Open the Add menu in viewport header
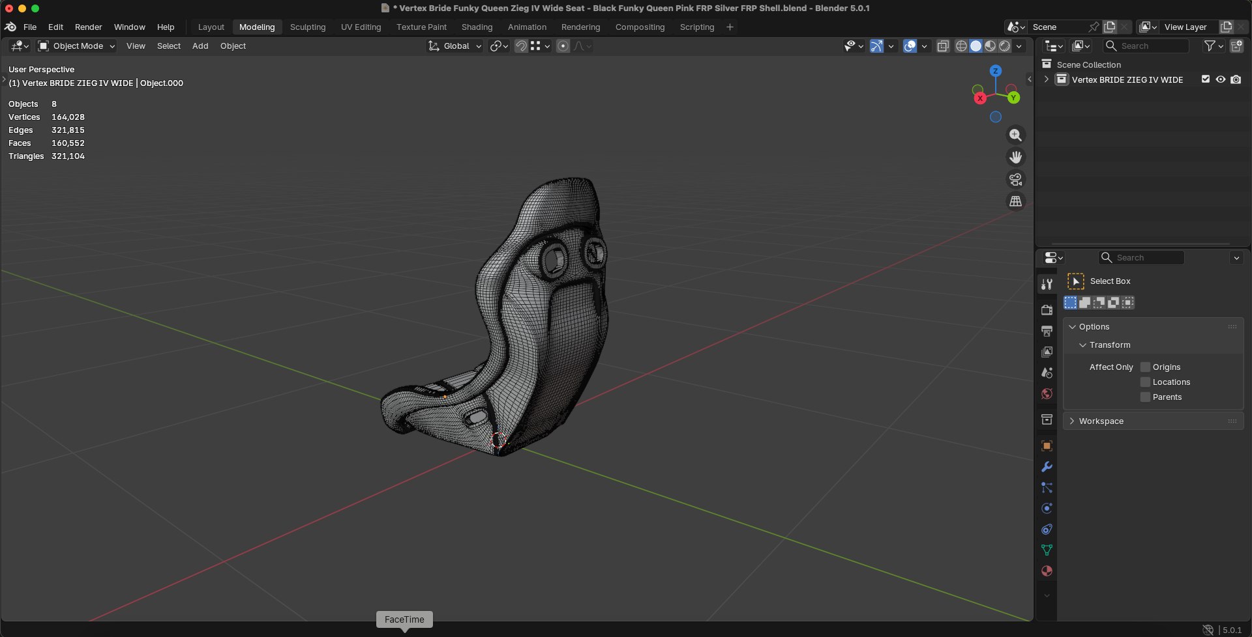Image resolution: width=1252 pixels, height=637 pixels. [x=200, y=46]
